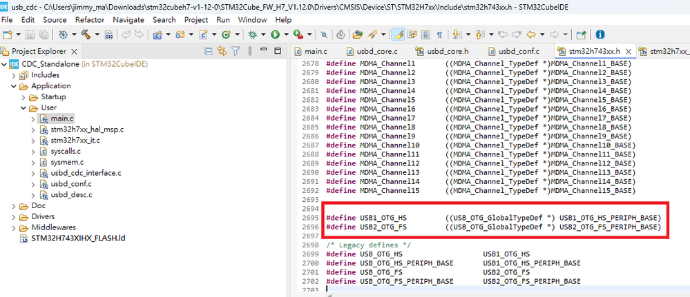Click Collapse All in Project Explorer

[x=209, y=51]
